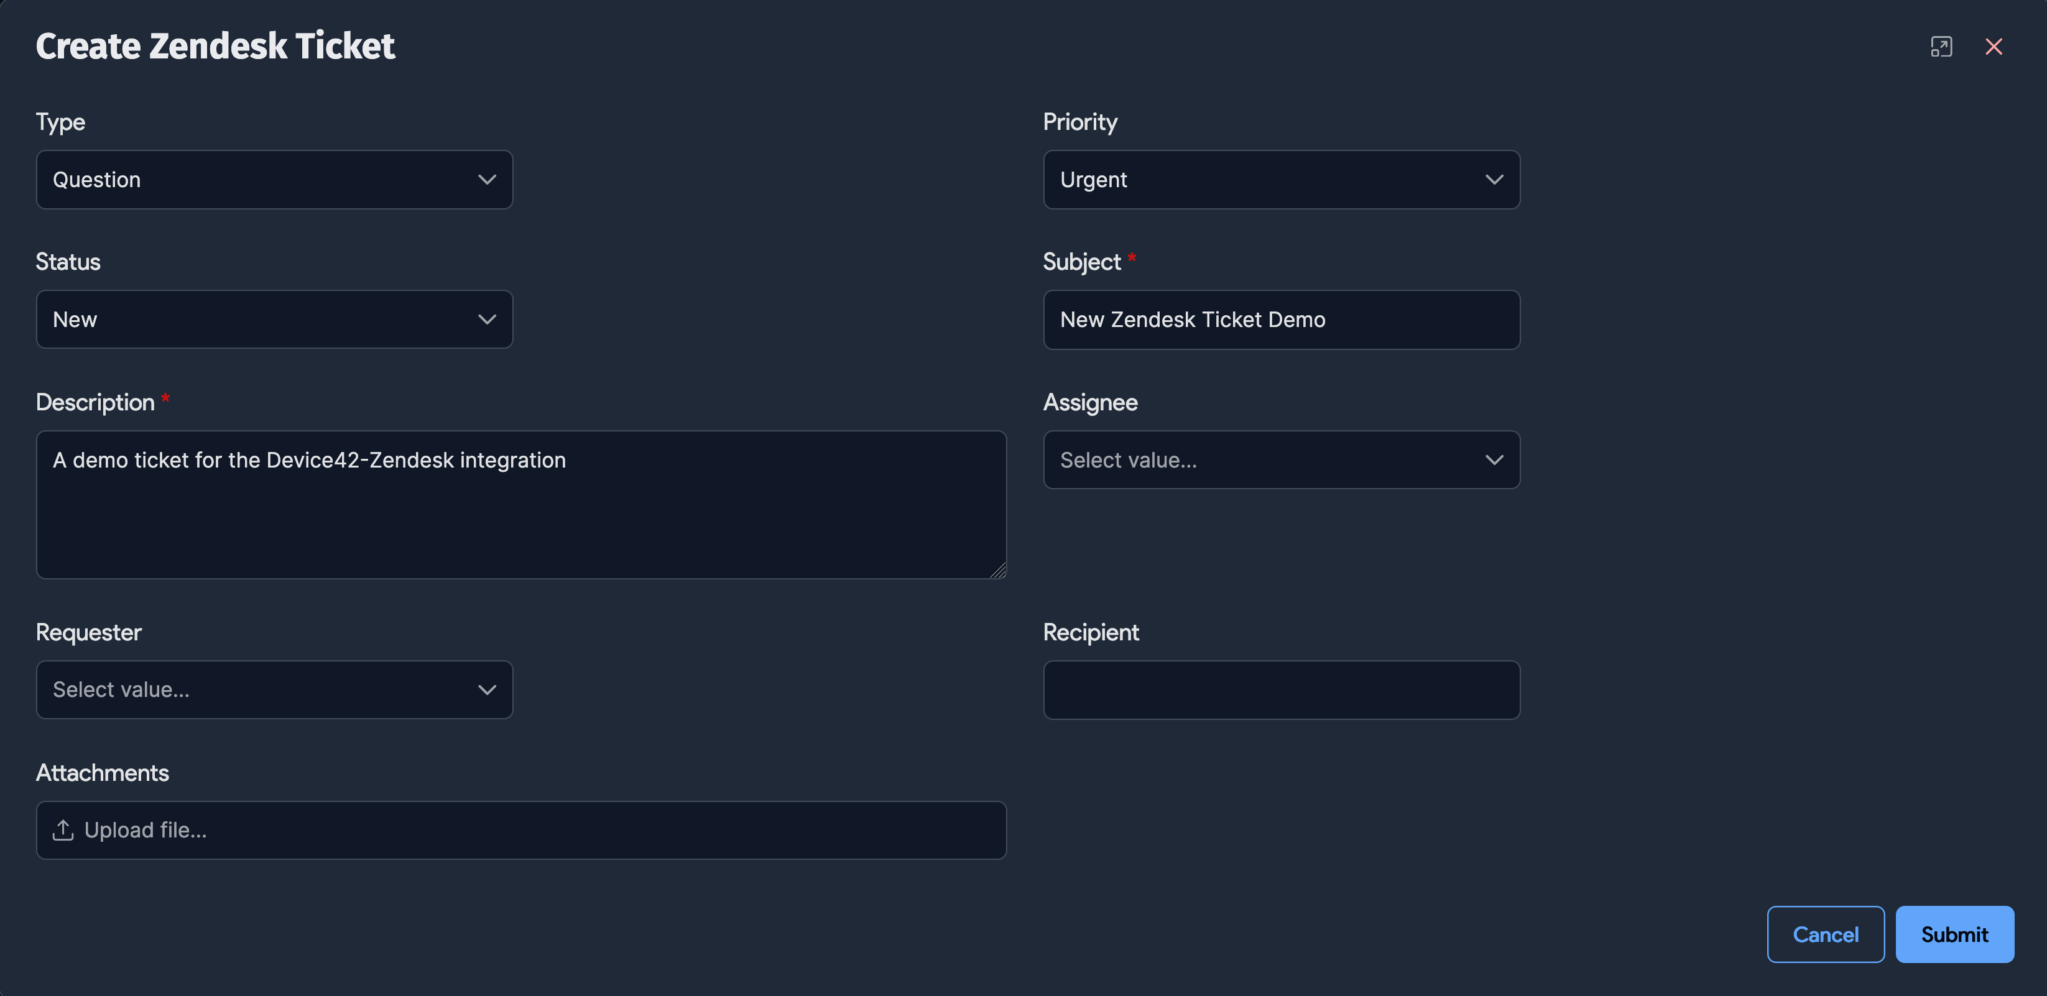This screenshot has width=2047, height=996.
Task: Select the Subject text field
Action: point(1280,320)
